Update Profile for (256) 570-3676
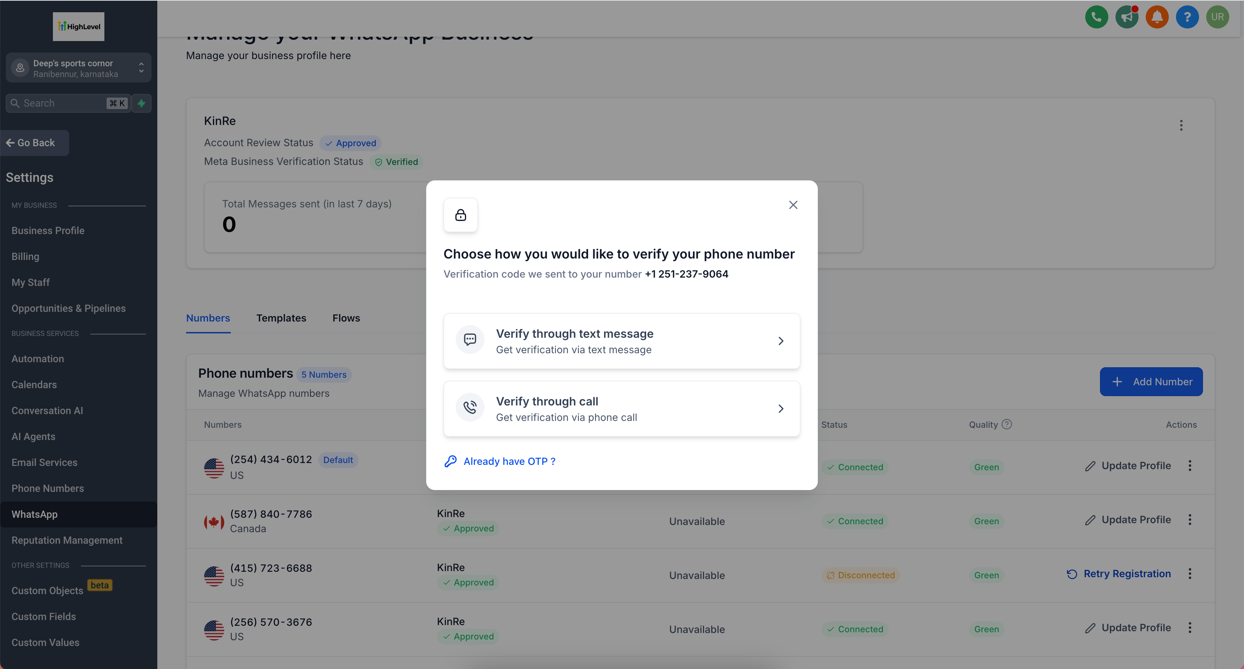 [1128, 628]
